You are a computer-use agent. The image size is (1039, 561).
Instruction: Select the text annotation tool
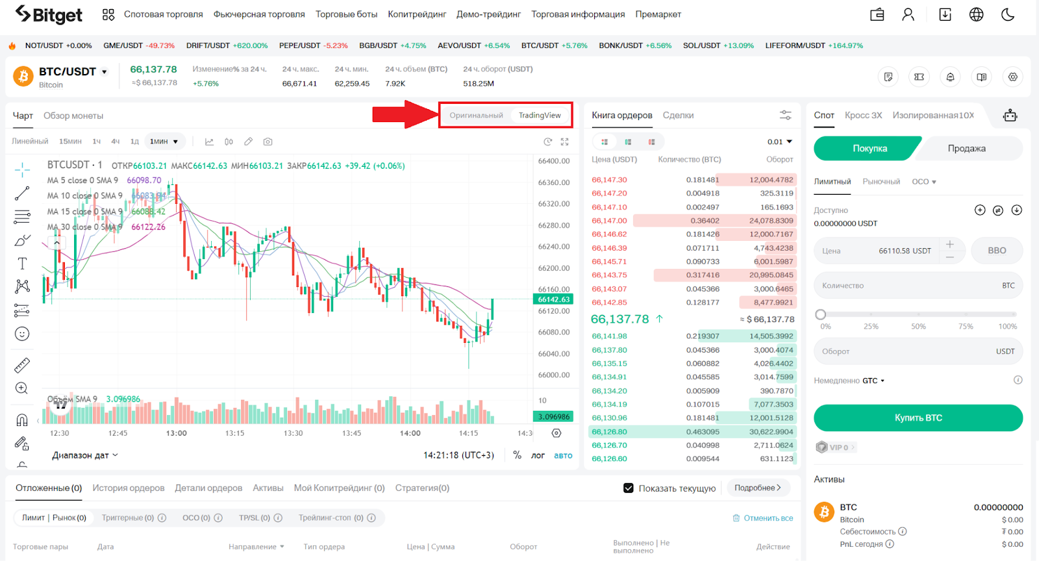(x=22, y=264)
